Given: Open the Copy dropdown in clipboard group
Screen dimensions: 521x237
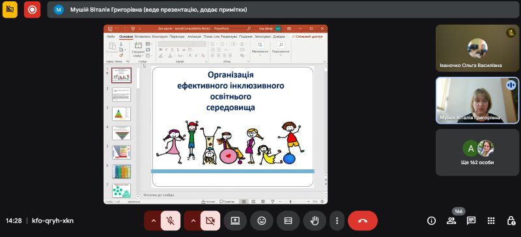Looking at the screenshot, I should [126, 50].
